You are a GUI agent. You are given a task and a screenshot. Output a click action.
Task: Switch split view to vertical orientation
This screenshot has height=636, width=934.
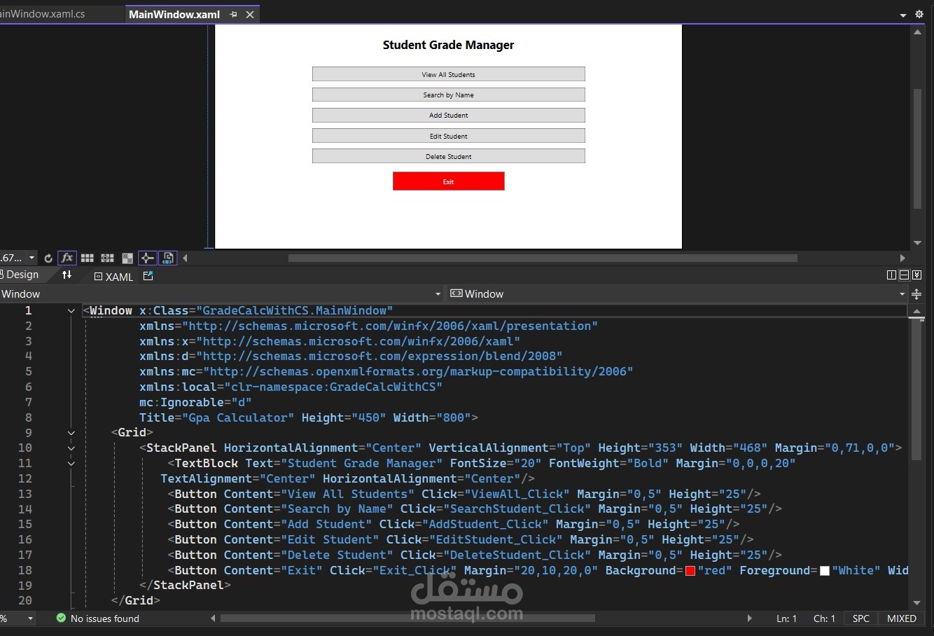click(891, 275)
